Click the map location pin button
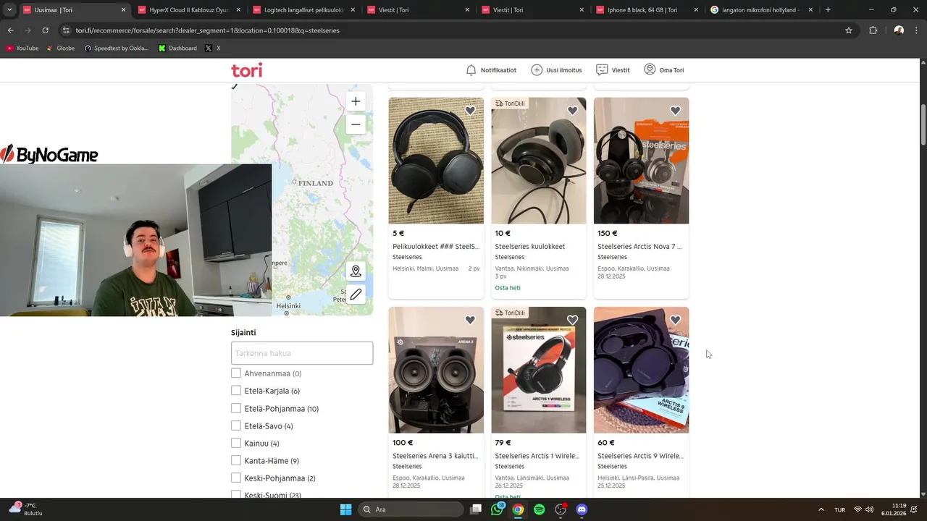The width and height of the screenshot is (927, 521). [356, 271]
